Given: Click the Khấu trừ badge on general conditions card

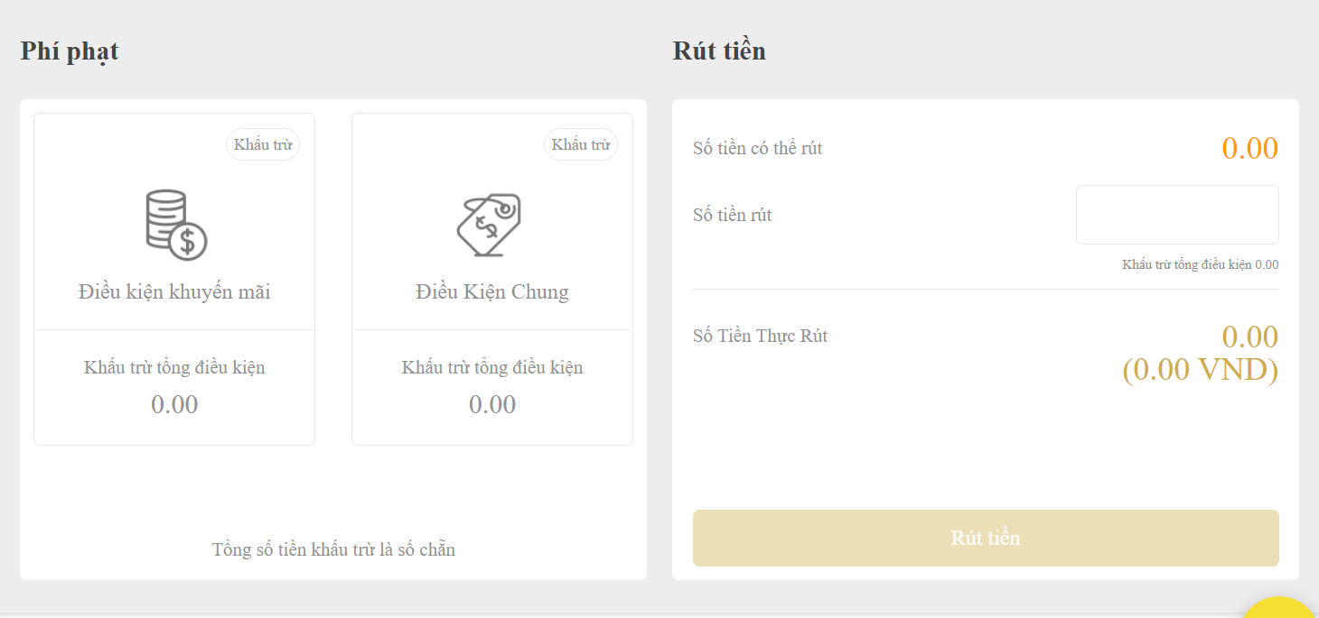Looking at the screenshot, I should tap(581, 144).
